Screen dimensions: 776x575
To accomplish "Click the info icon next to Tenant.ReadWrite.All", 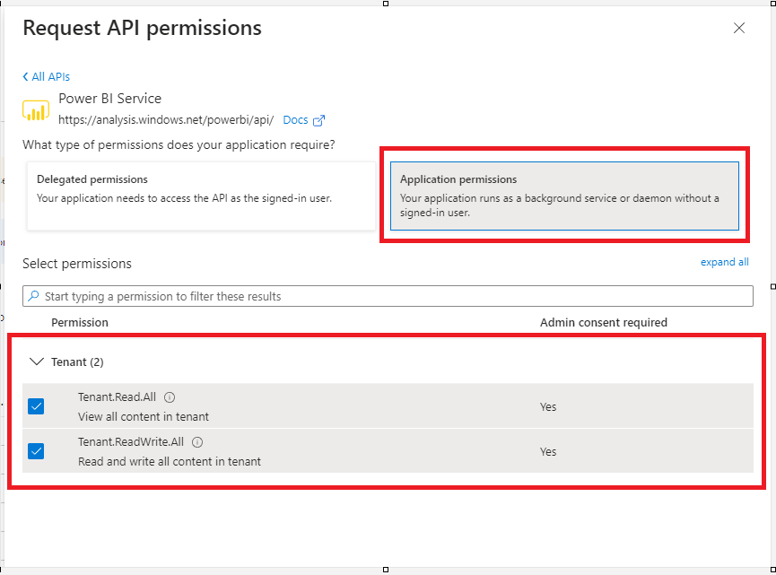I will [x=197, y=442].
